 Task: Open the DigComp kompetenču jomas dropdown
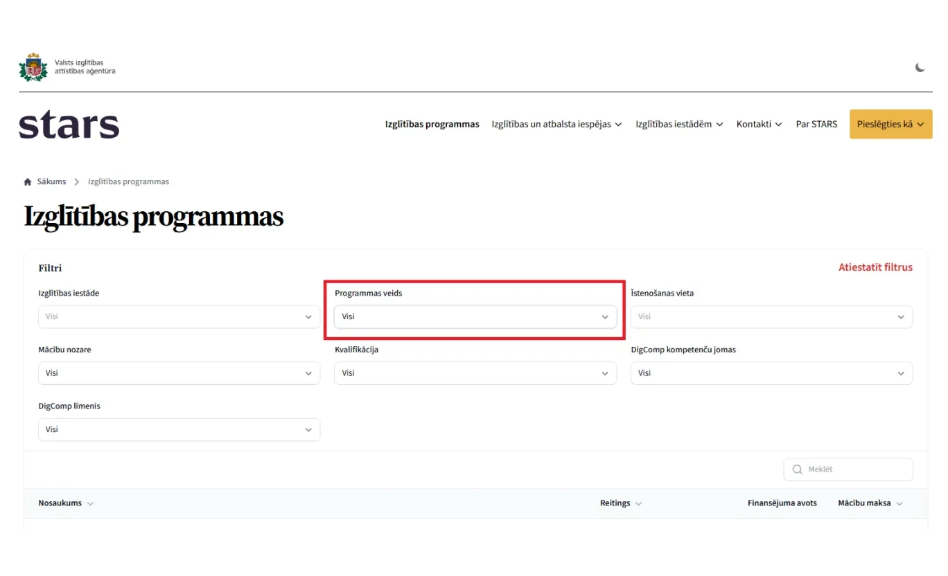coord(771,373)
